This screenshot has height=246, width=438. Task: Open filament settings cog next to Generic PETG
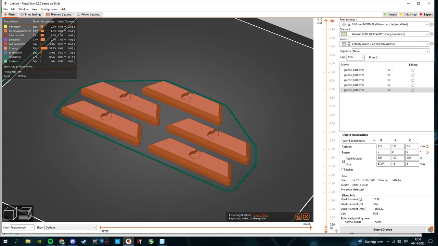pyautogui.click(x=432, y=34)
